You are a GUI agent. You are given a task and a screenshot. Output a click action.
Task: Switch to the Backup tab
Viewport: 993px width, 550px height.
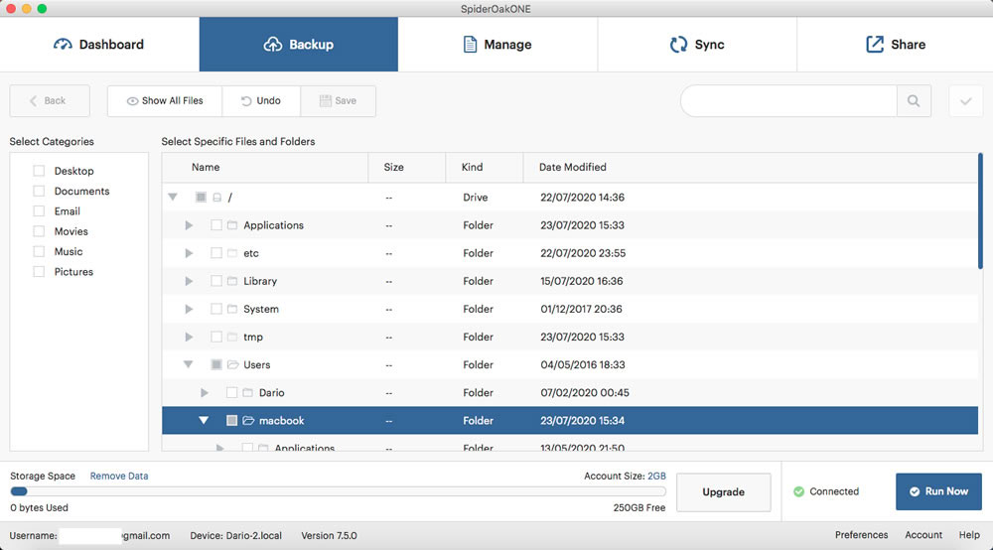298,45
